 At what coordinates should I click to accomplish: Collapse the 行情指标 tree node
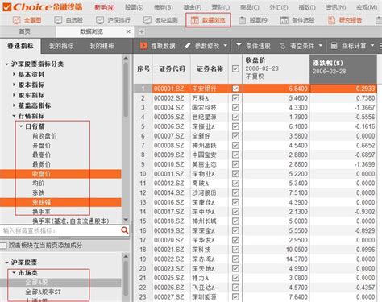(14, 116)
